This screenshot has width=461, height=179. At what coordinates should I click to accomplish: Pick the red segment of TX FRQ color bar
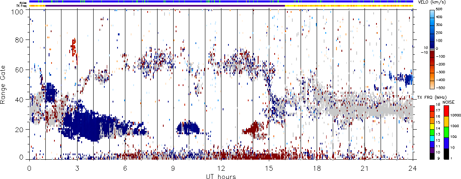click(x=432, y=107)
